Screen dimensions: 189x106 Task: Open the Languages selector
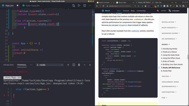pyautogui.click(x=174, y=11)
